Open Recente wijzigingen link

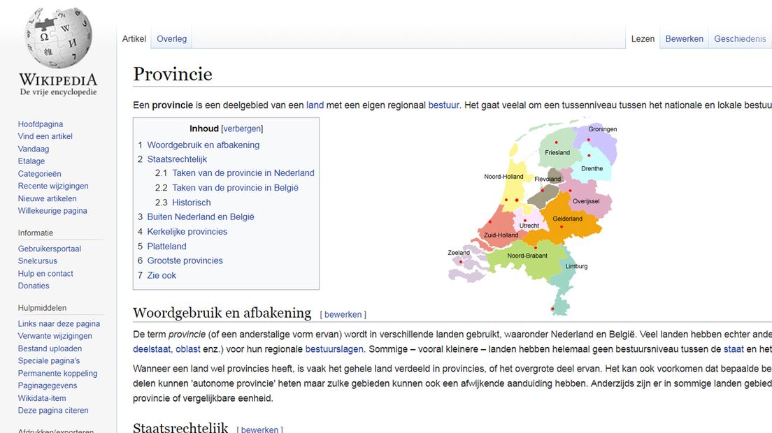[x=53, y=186]
